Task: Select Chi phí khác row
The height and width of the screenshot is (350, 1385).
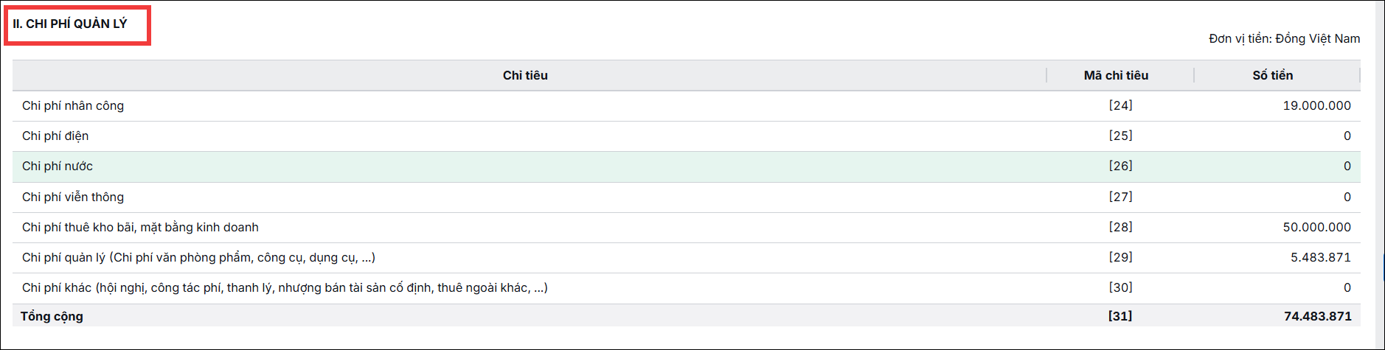Action: (x=686, y=288)
